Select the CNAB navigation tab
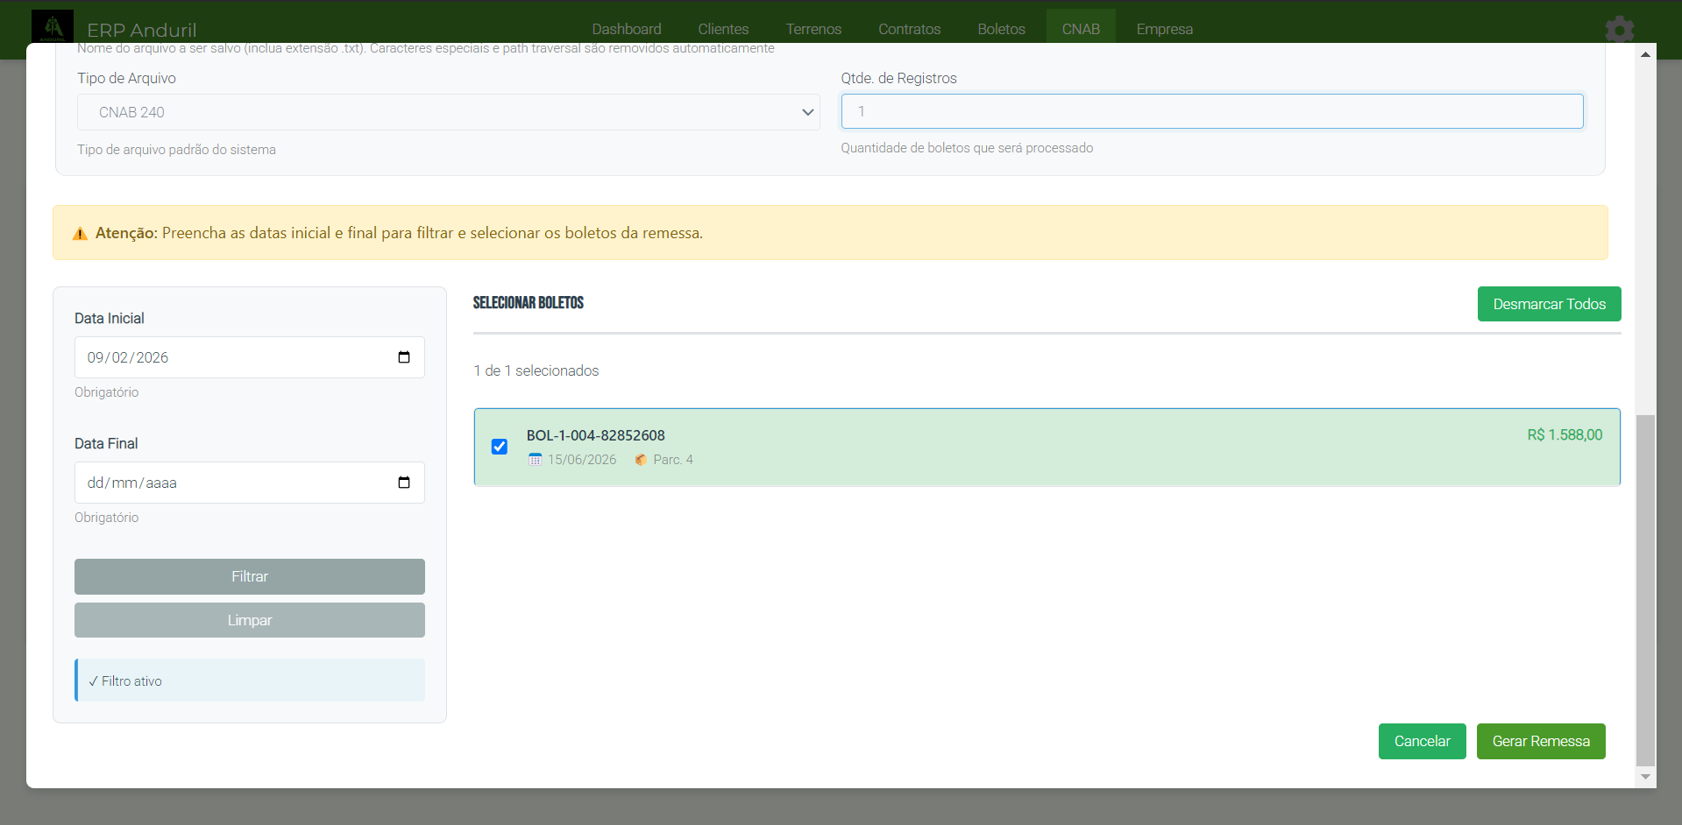The height and width of the screenshot is (825, 1682). coord(1080,29)
